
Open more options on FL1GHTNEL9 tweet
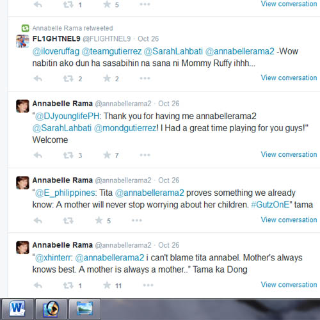pos(145,78)
